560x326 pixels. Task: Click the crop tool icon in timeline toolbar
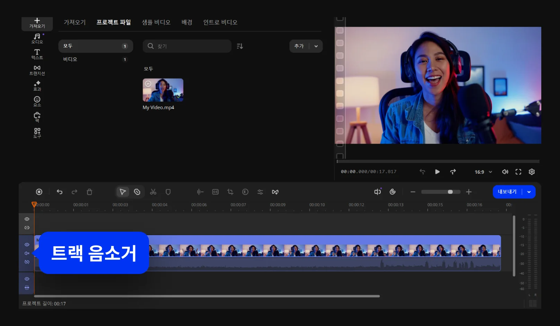[230, 192]
